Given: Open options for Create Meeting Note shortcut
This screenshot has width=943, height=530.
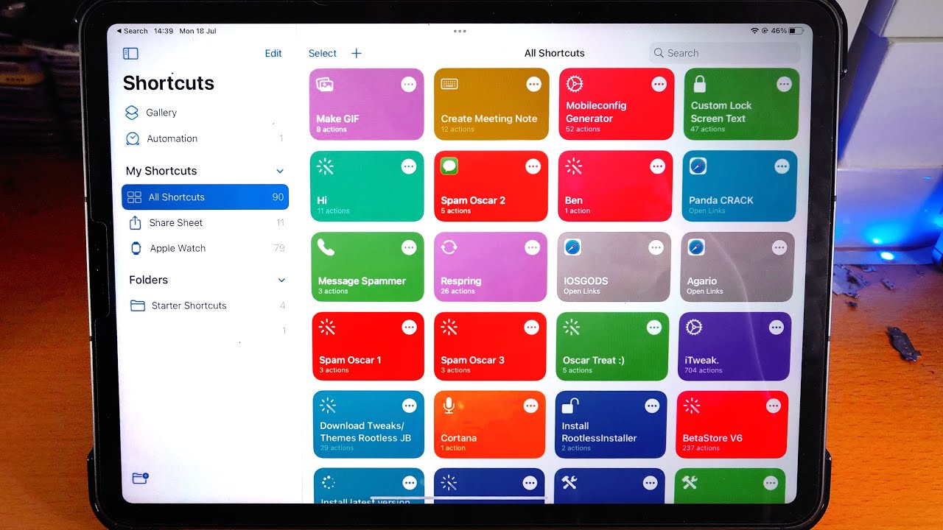Looking at the screenshot, I should click(534, 85).
